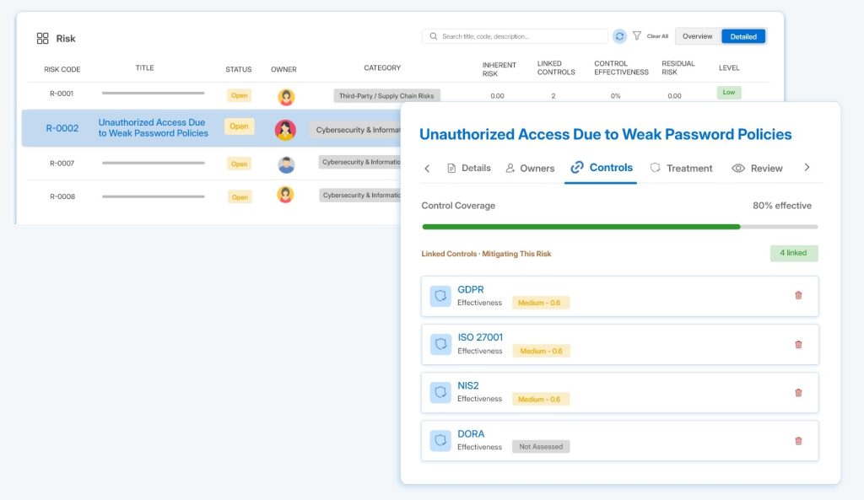Delete the ISO 27001 linked control
The width and height of the screenshot is (864, 500).
click(798, 345)
